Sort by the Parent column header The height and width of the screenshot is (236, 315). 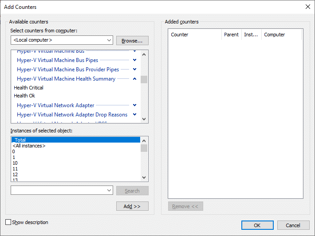232,35
